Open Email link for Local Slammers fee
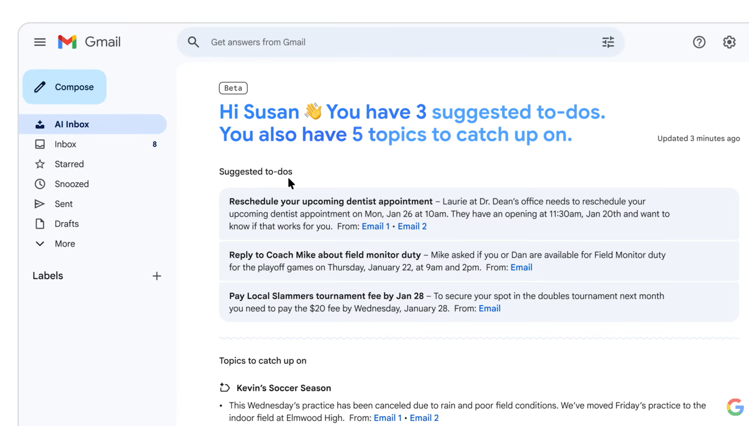749x426 pixels. click(489, 308)
